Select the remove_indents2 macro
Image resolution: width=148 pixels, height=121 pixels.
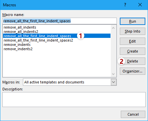18,49
